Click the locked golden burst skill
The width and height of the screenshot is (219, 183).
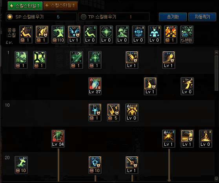click(169, 138)
